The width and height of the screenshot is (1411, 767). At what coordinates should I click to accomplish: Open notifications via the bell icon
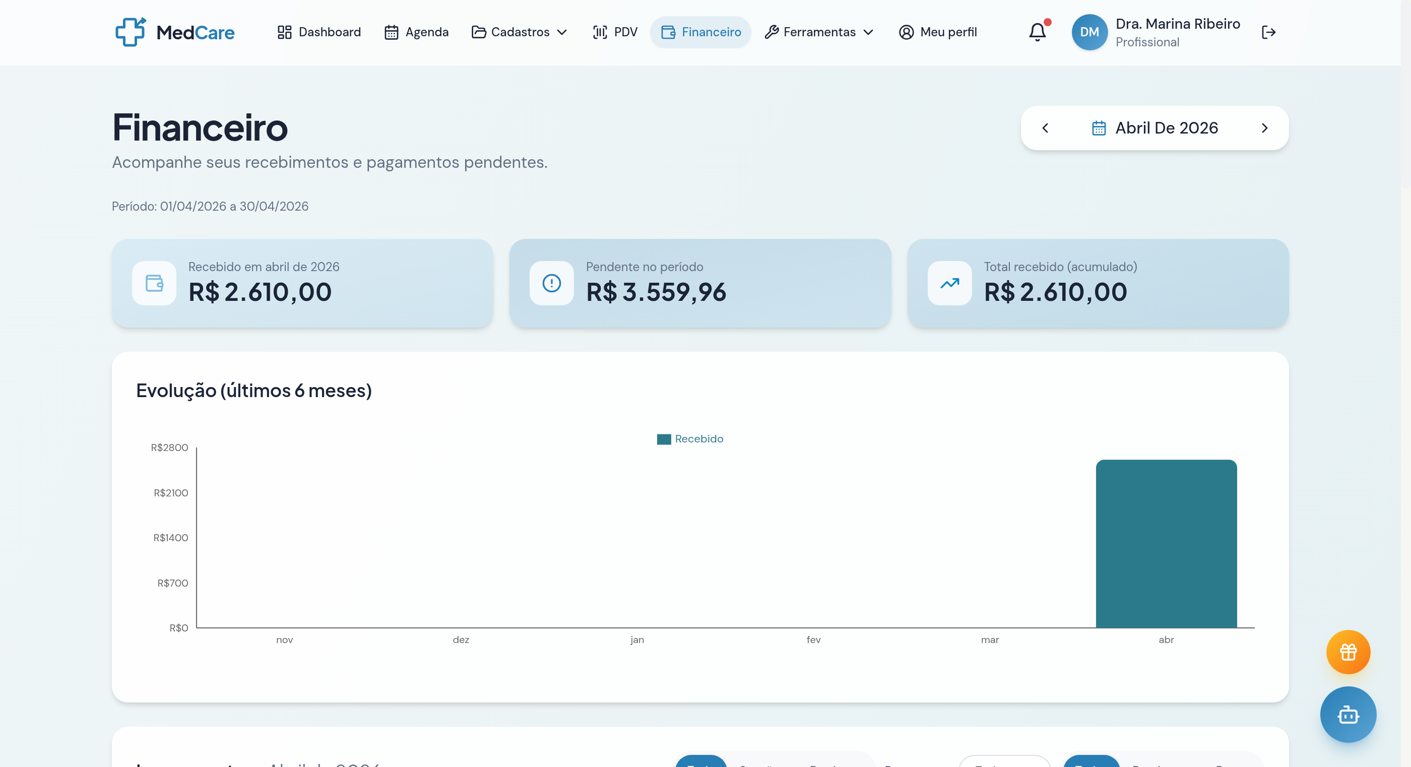click(x=1037, y=32)
